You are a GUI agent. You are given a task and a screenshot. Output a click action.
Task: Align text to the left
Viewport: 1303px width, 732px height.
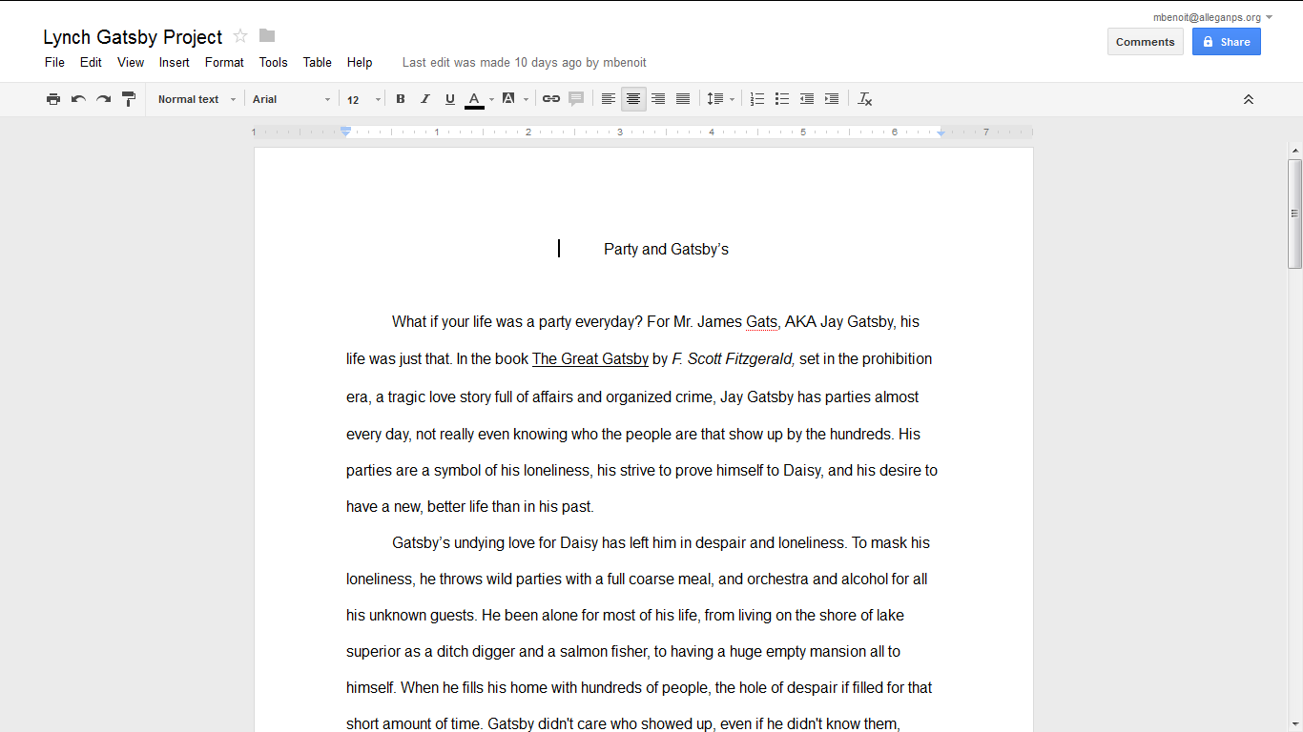click(609, 99)
